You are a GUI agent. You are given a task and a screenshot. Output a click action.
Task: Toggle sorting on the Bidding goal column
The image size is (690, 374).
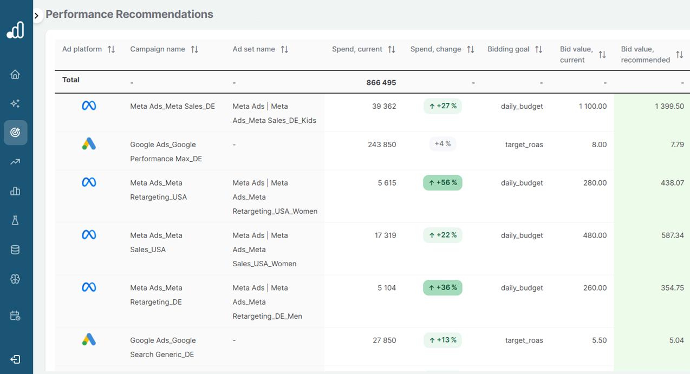pos(539,49)
